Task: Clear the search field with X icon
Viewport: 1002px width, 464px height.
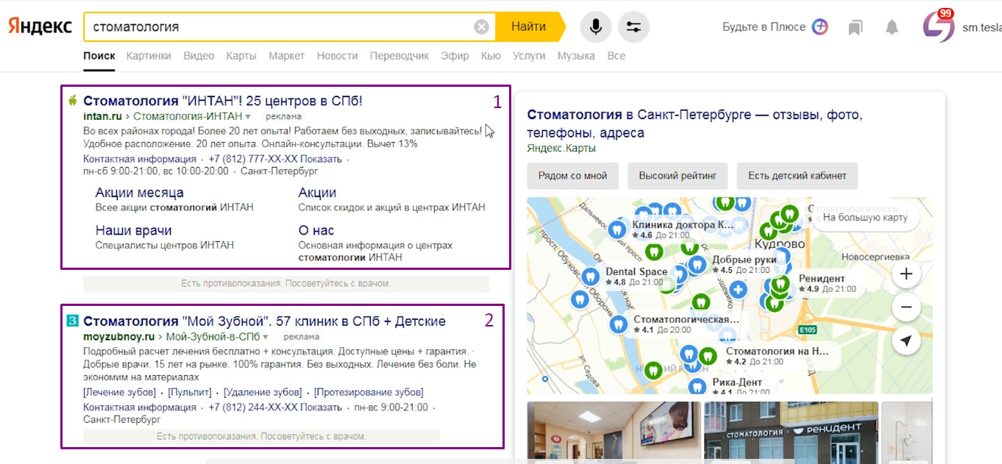Action: pyautogui.click(x=481, y=27)
